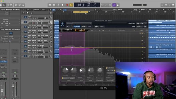The image size is (176, 99).
Task: Open the plugin View Editor dropdown
Action: click(139, 26)
